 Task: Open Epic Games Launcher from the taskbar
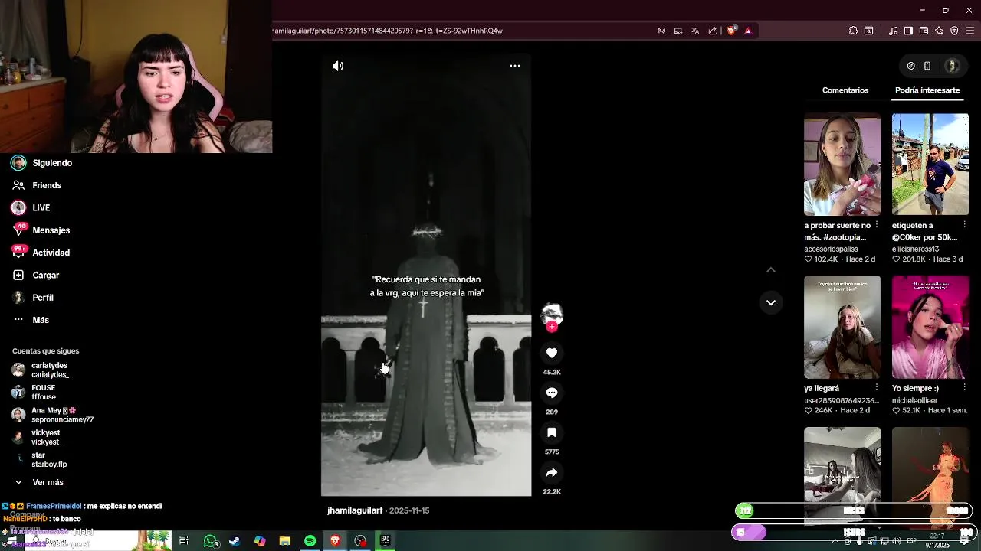pyautogui.click(x=386, y=541)
